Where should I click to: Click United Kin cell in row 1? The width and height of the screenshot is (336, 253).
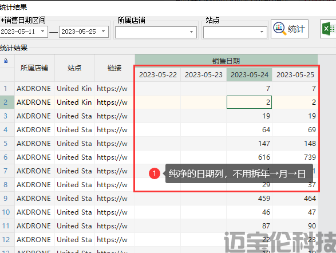(x=74, y=89)
